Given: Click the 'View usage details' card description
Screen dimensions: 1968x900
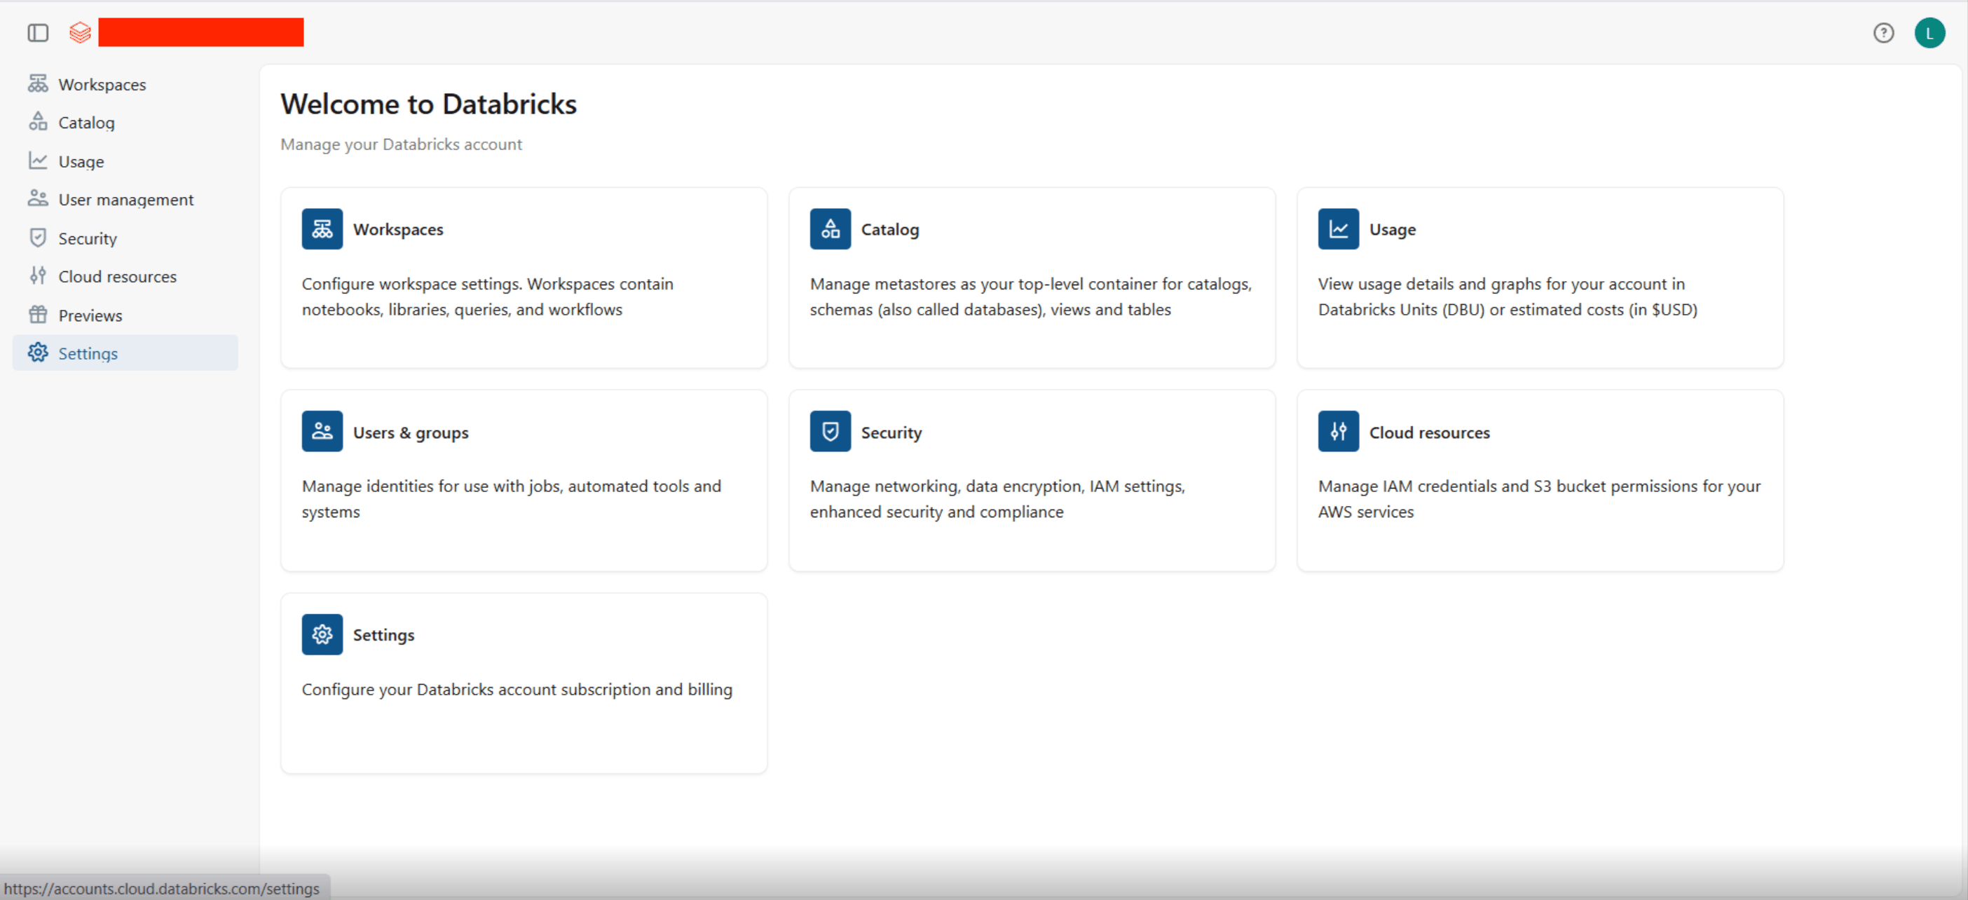Looking at the screenshot, I should [x=1508, y=296].
